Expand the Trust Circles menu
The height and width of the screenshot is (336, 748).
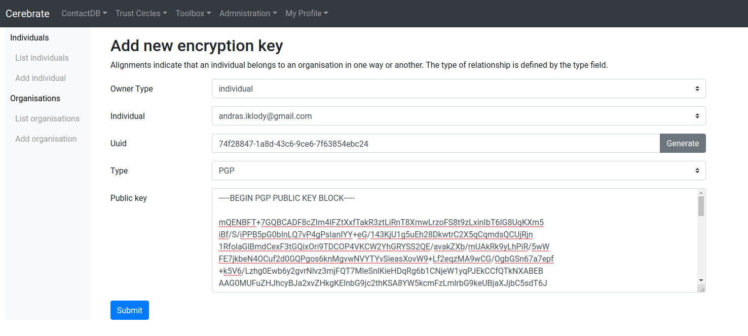[x=140, y=13]
